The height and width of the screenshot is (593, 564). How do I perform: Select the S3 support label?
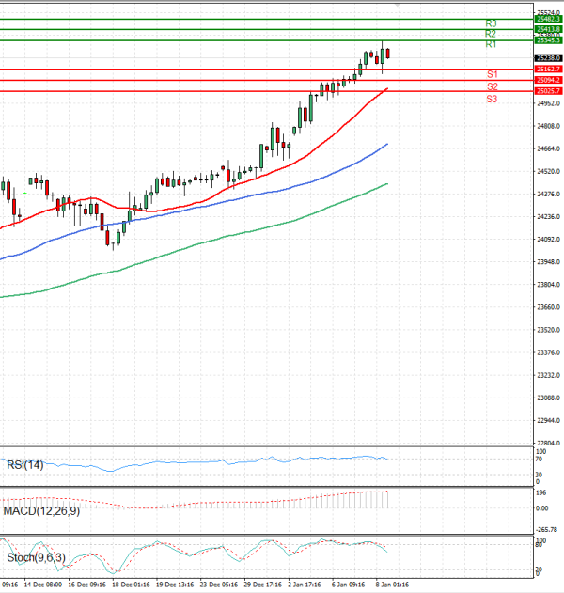tap(492, 99)
